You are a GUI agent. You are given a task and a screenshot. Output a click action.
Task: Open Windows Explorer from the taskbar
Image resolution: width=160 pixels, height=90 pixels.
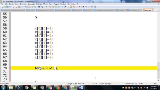[x=11, y=87]
